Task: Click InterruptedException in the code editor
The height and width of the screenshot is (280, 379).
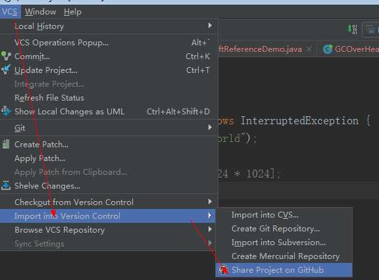Action: 299,120
